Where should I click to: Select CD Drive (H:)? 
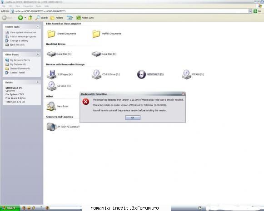click(59, 86)
